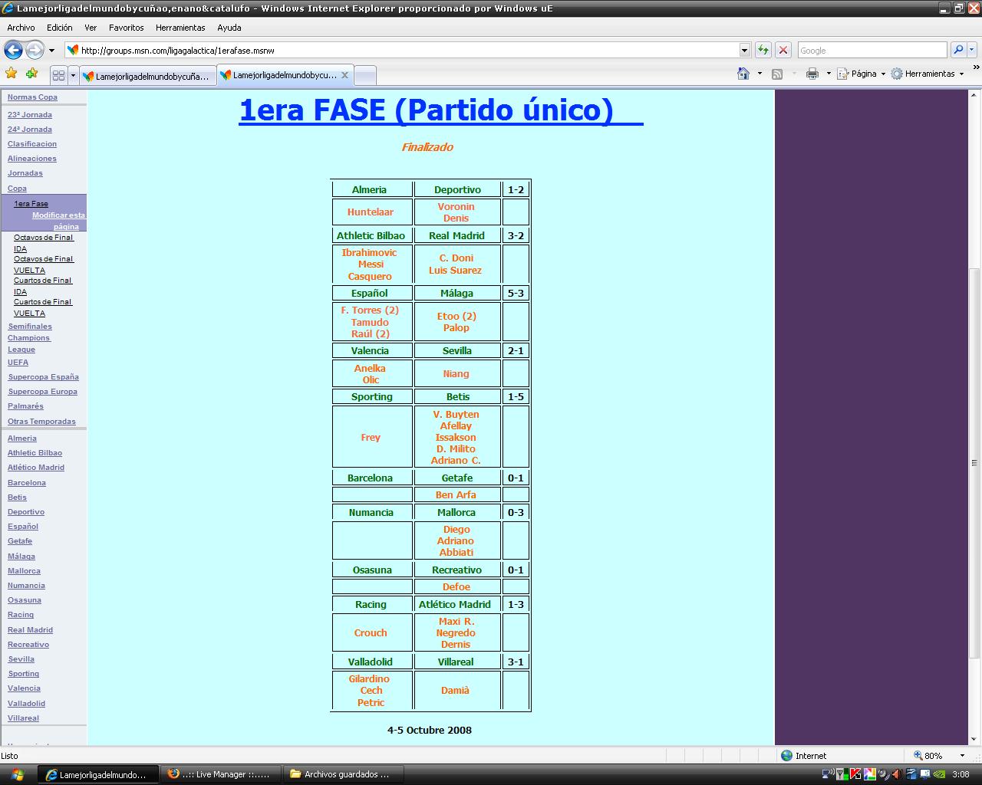Click the Semifinales link
This screenshot has height=785, width=982.
click(30, 327)
